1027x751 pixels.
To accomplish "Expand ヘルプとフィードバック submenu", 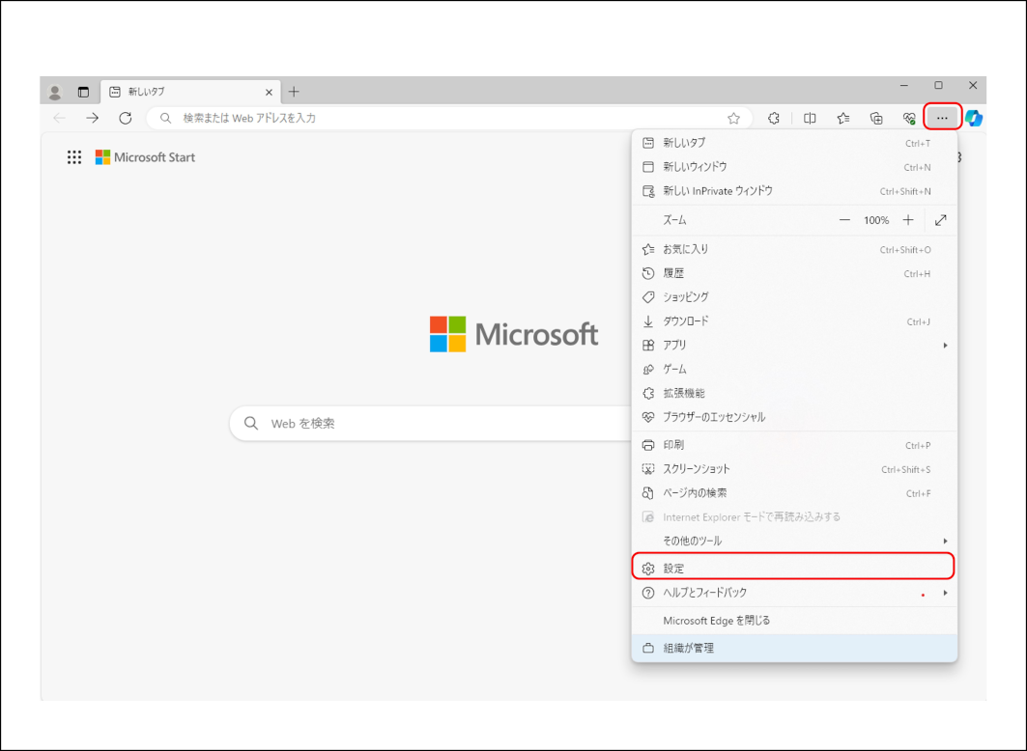I will coord(794,593).
